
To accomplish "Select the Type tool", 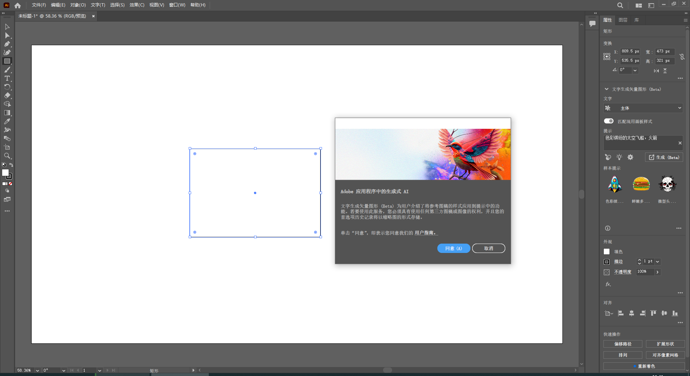I will click(7, 79).
